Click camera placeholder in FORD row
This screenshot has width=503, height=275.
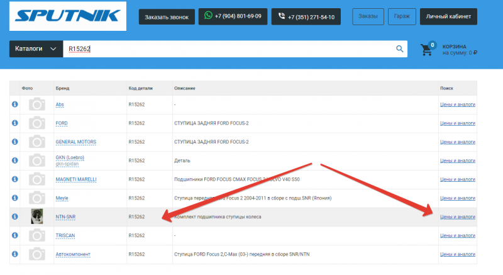[37, 123]
